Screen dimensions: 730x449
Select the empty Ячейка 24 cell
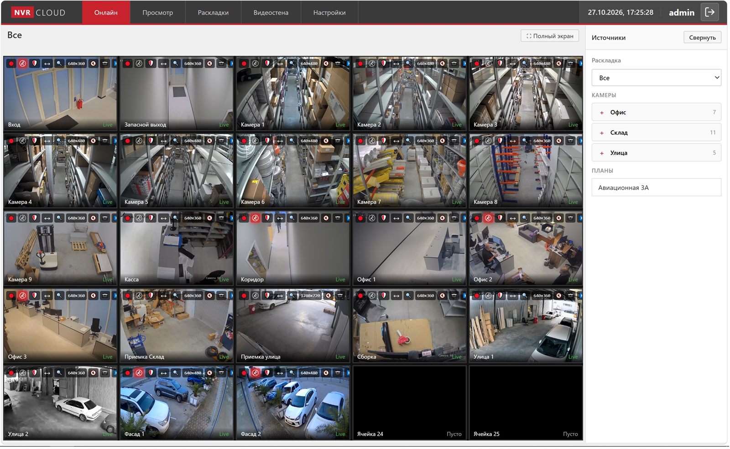[x=409, y=402]
